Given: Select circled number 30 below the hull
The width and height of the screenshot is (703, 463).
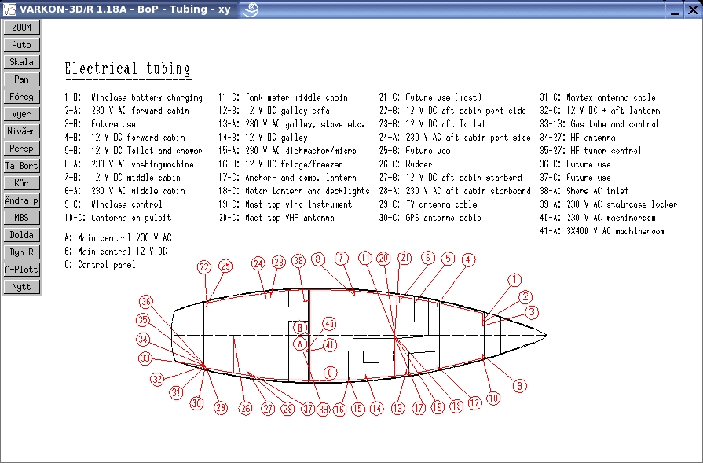Looking at the screenshot, I should pyautogui.click(x=197, y=403).
